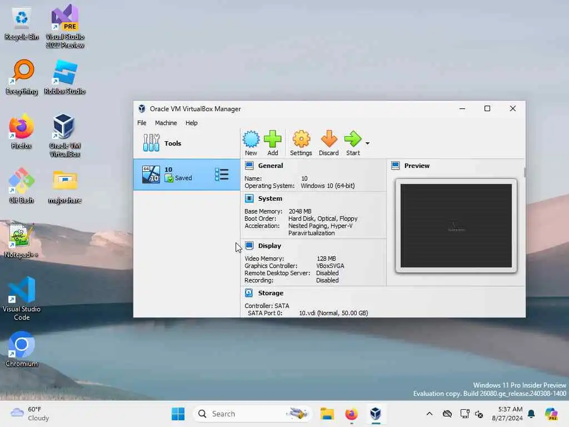569x427 pixels.
Task: Open Firefox from the taskbar
Action: (351, 414)
